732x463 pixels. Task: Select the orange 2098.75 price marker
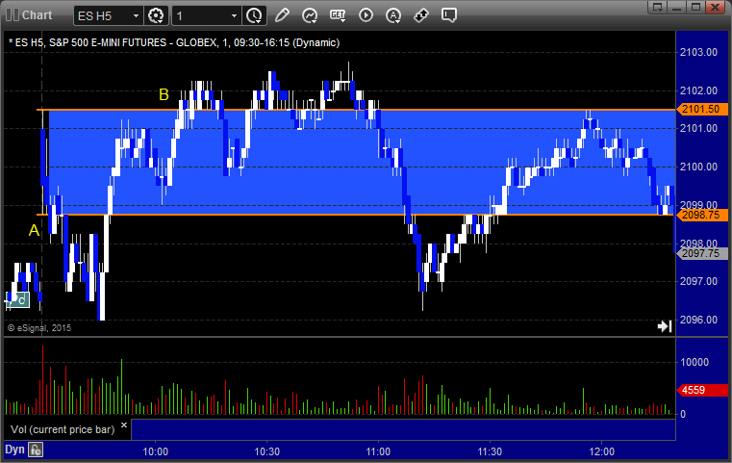click(701, 215)
